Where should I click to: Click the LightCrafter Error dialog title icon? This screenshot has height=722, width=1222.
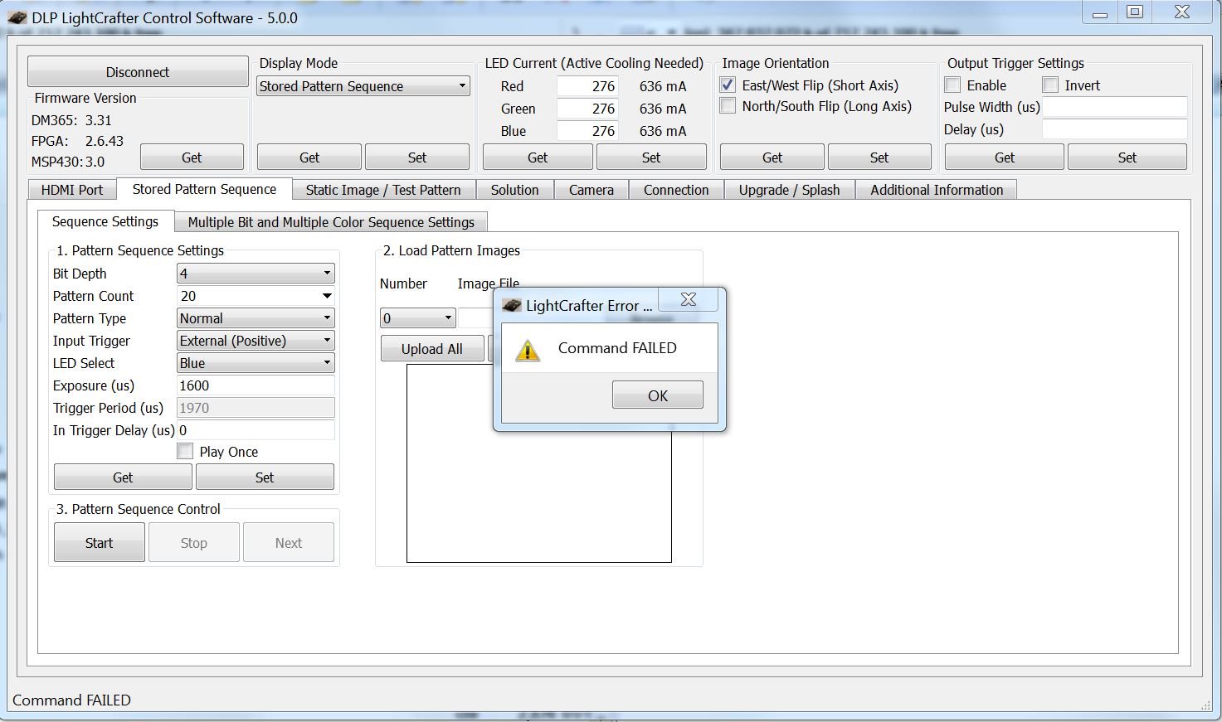(x=513, y=305)
